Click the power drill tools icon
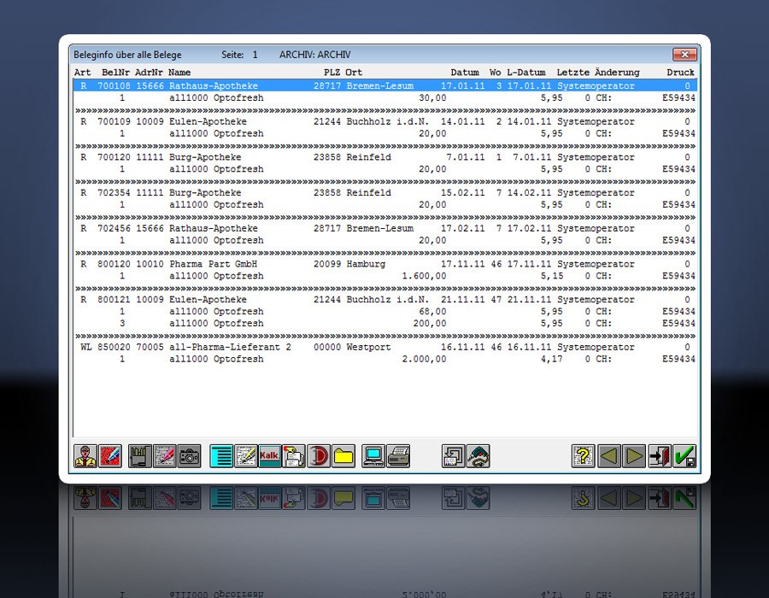The width and height of the screenshot is (769, 598). tap(478, 456)
